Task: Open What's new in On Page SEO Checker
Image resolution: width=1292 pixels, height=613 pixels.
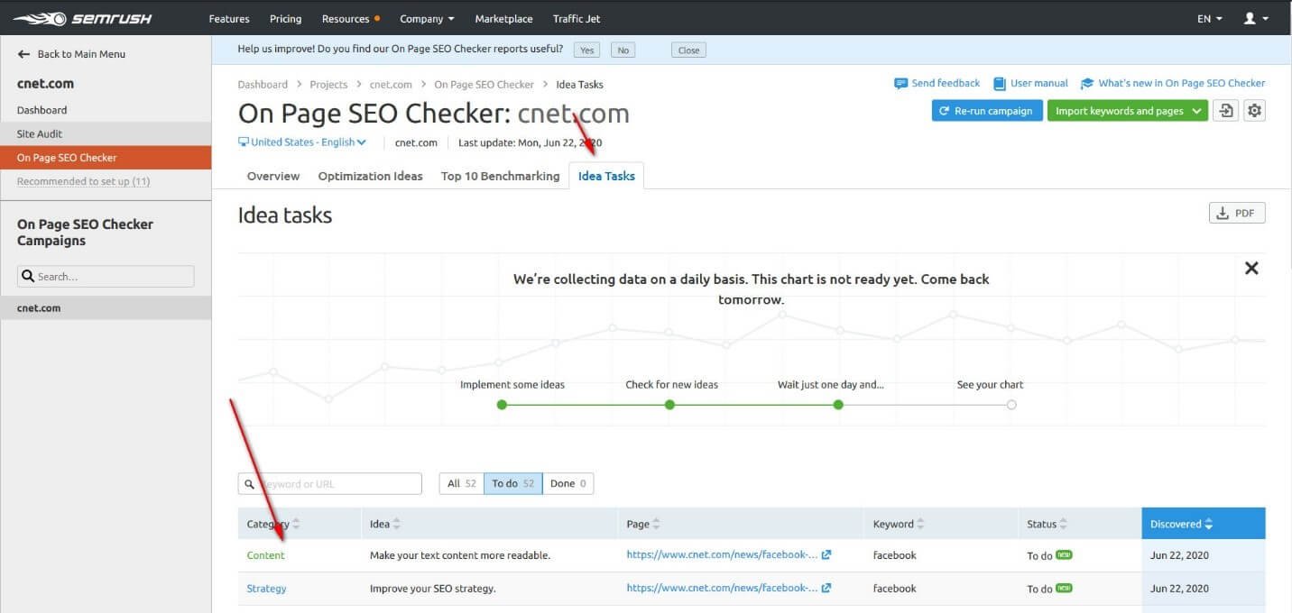Action: click(1182, 83)
